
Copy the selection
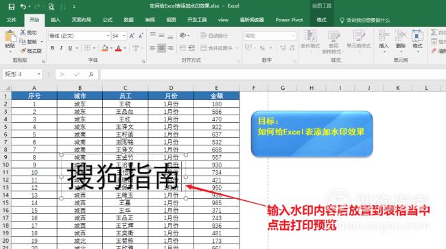28,41
